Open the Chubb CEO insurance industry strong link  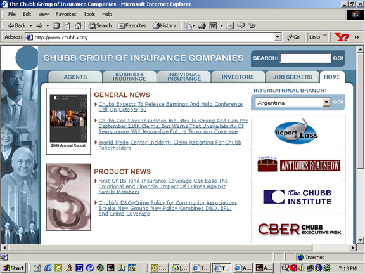pyautogui.click(x=173, y=126)
